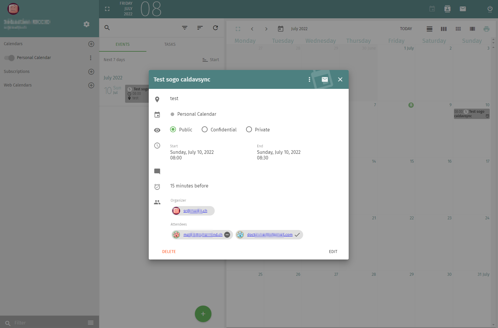Toggle Personal Calendar visibility switch
Viewport: 498px width, 328px height.
click(x=9, y=58)
